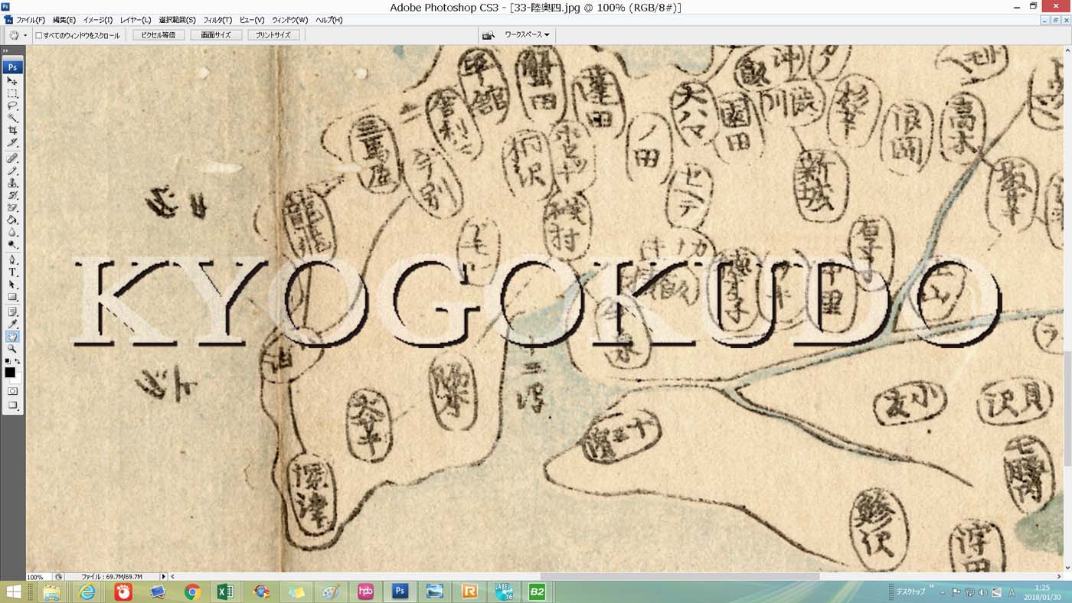Select the Zoom tool
This screenshot has height=603, width=1072.
click(x=12, y=348)
